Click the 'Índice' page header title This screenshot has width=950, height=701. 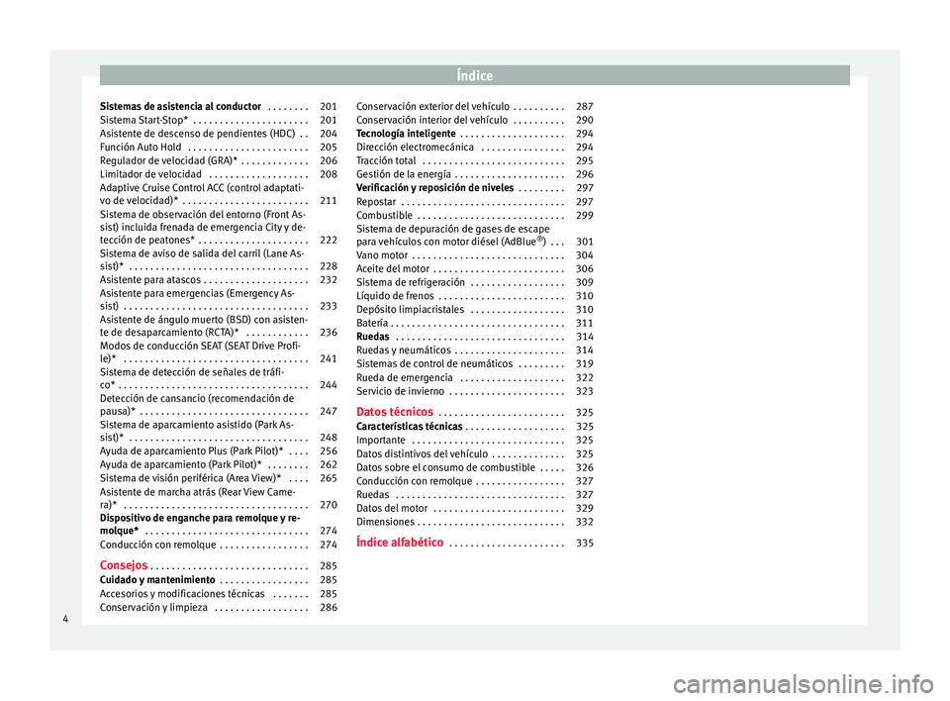(475, 75)
